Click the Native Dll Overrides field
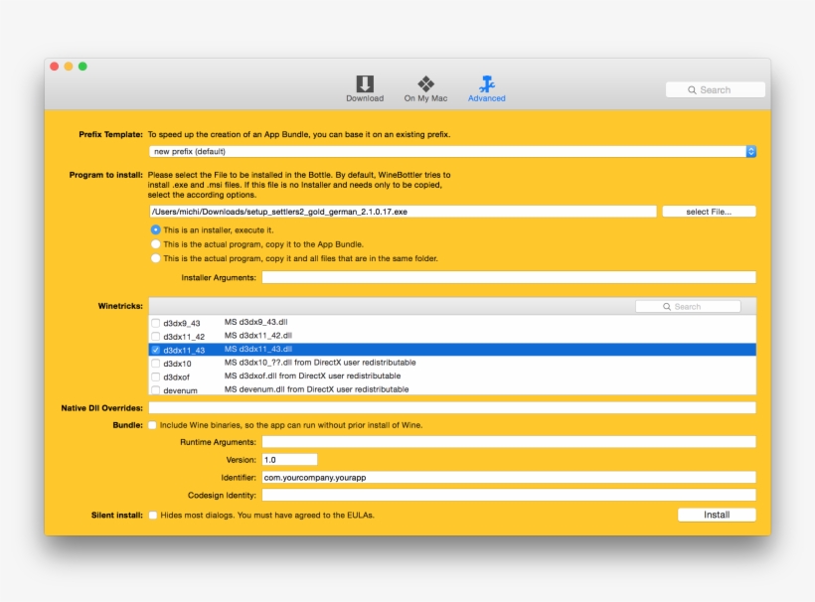The height and width of the screenshot is (602, 815). [x=452, y=407]
